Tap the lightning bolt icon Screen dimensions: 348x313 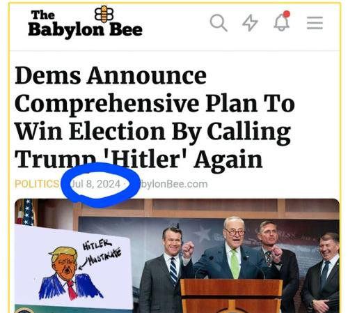coord(250,23)
